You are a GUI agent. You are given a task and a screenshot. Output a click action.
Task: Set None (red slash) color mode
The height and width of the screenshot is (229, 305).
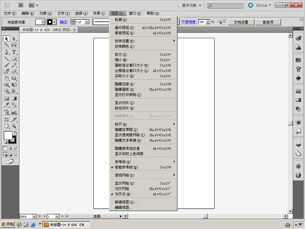coord(15,148)
